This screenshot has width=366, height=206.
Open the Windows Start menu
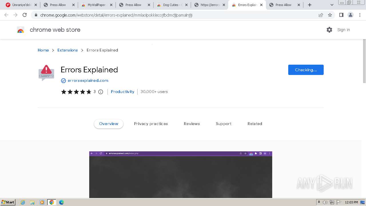(x=8, y=202)
